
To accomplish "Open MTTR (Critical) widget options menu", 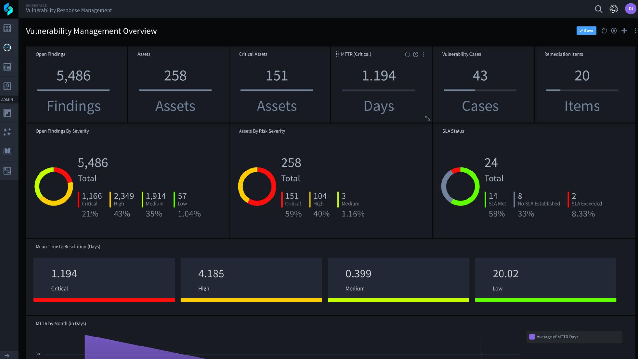I will point(424,54).
